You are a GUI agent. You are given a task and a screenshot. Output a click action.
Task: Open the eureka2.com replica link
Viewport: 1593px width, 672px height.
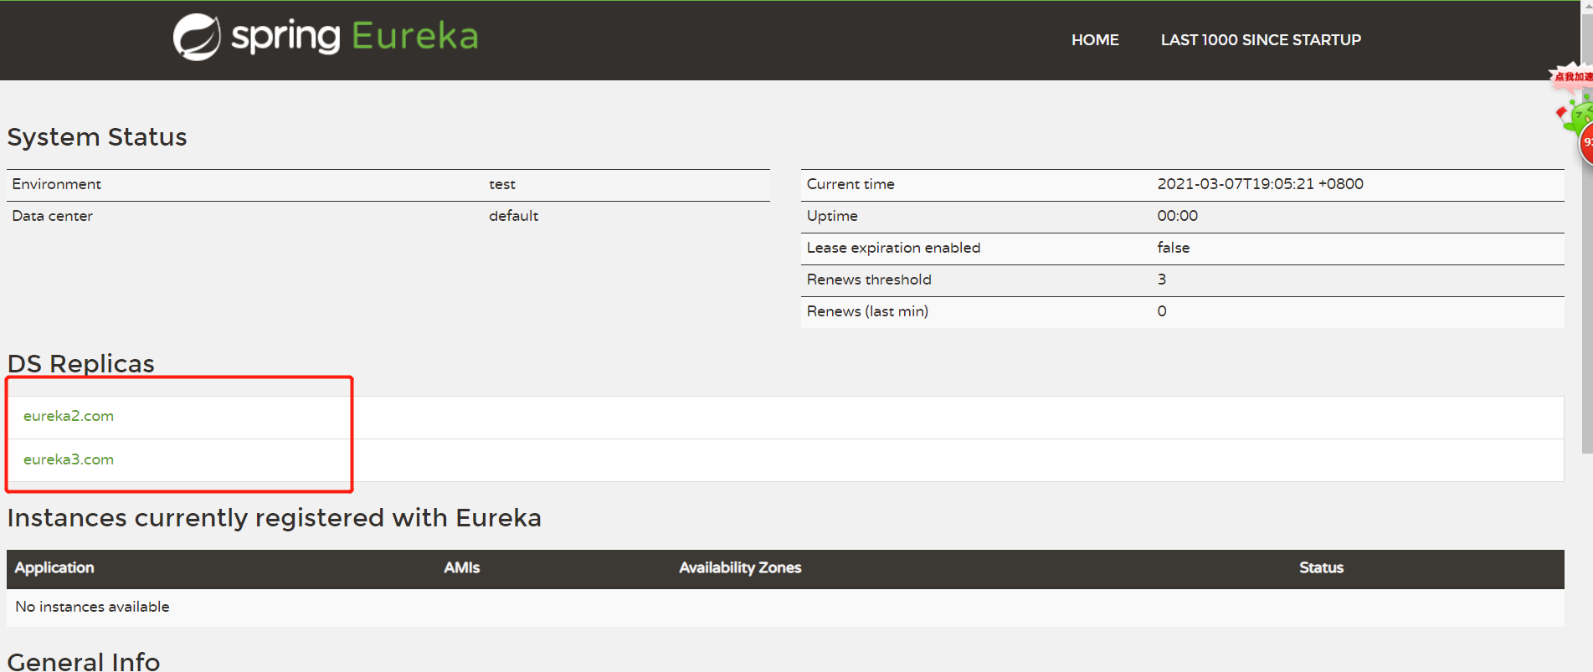click(x=69, y=416)
